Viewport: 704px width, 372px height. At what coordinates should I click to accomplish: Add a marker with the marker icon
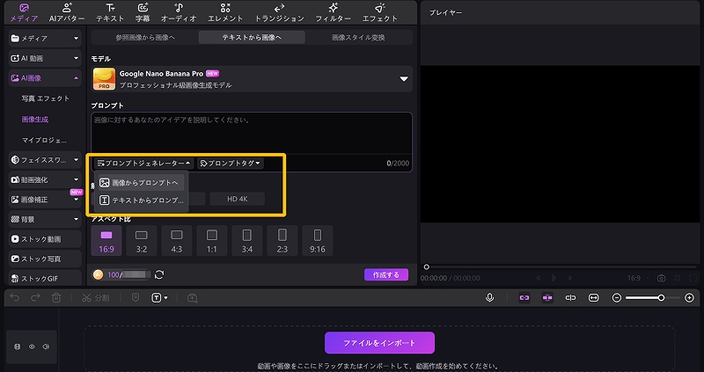tap(136, 298)
